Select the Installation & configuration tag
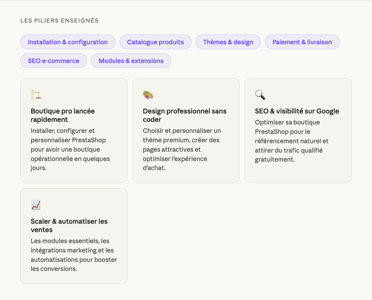The width and height of the screenshot is (372, 300). point(68,42)
